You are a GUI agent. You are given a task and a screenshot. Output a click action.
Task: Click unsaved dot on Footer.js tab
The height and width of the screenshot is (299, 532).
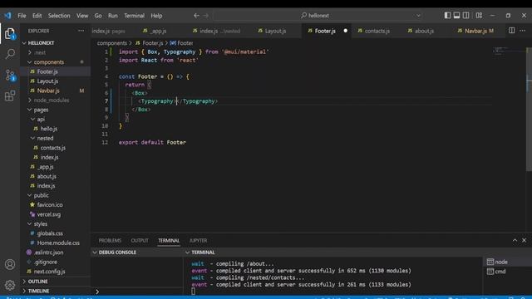pos(346,31)
